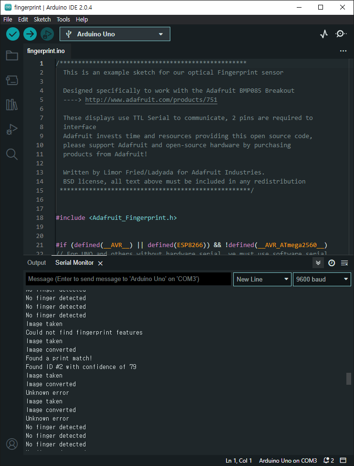This screenshot has width=354, height=466.
Task: Follow the adafruit.com/products/751 link
Action: [151, 99]
